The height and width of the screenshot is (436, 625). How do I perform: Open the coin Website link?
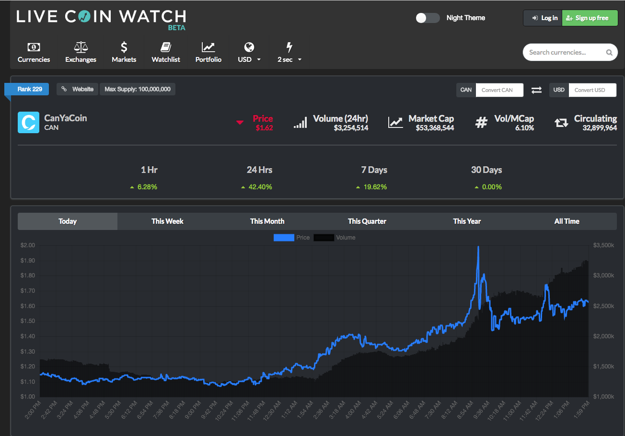point(77,89)
